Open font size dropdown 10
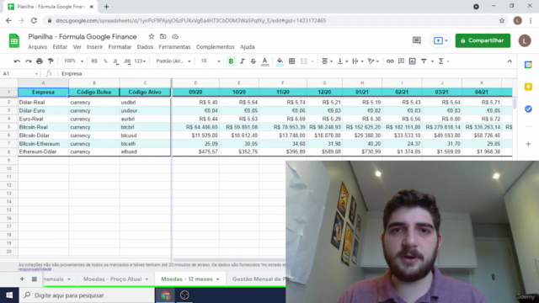539x303 pixels. pyautogui.click(x=211, y=61)
